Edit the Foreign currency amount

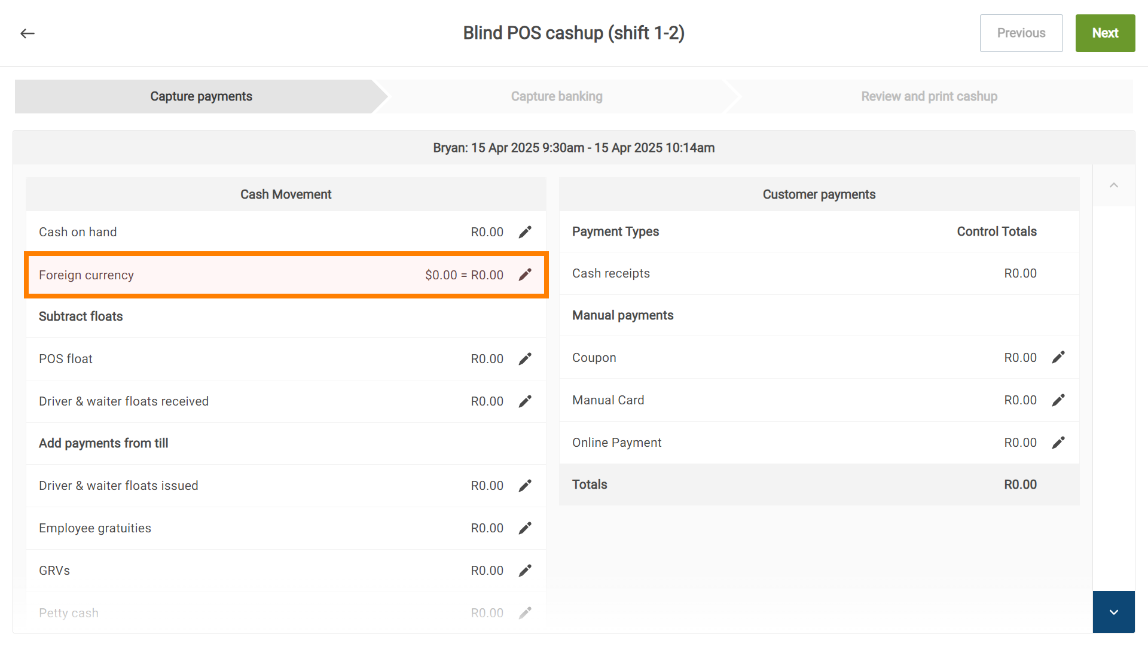coord(525,275)
